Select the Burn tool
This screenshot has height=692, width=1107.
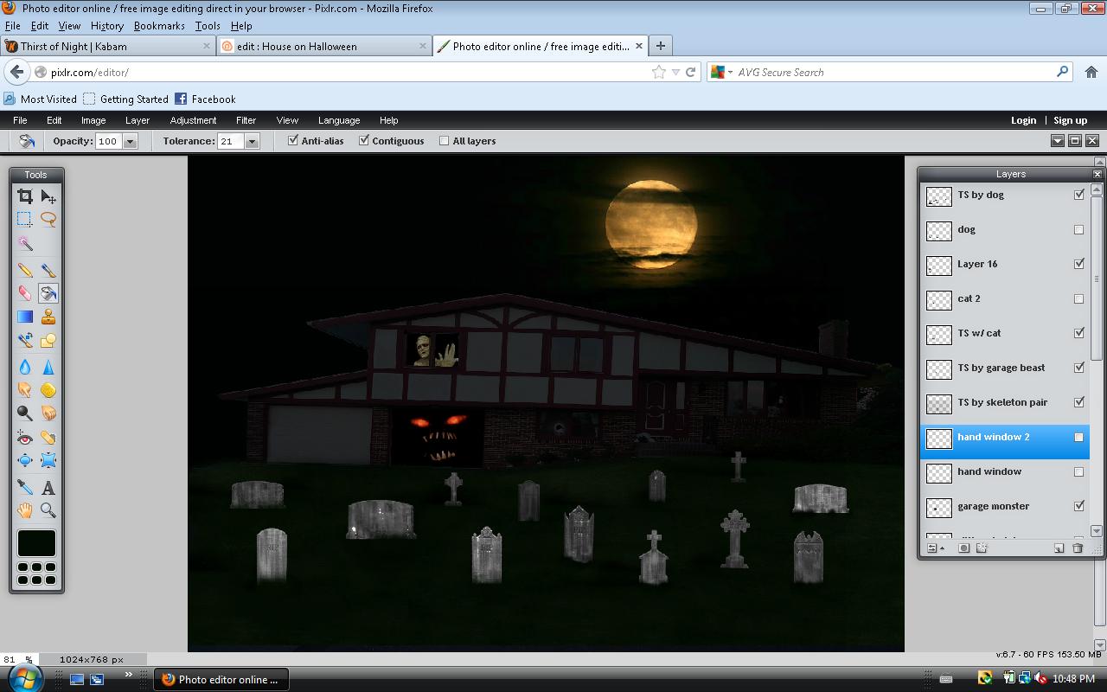[48, 413]
